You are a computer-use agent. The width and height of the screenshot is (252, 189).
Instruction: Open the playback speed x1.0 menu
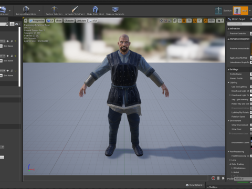tap(93, 20)
